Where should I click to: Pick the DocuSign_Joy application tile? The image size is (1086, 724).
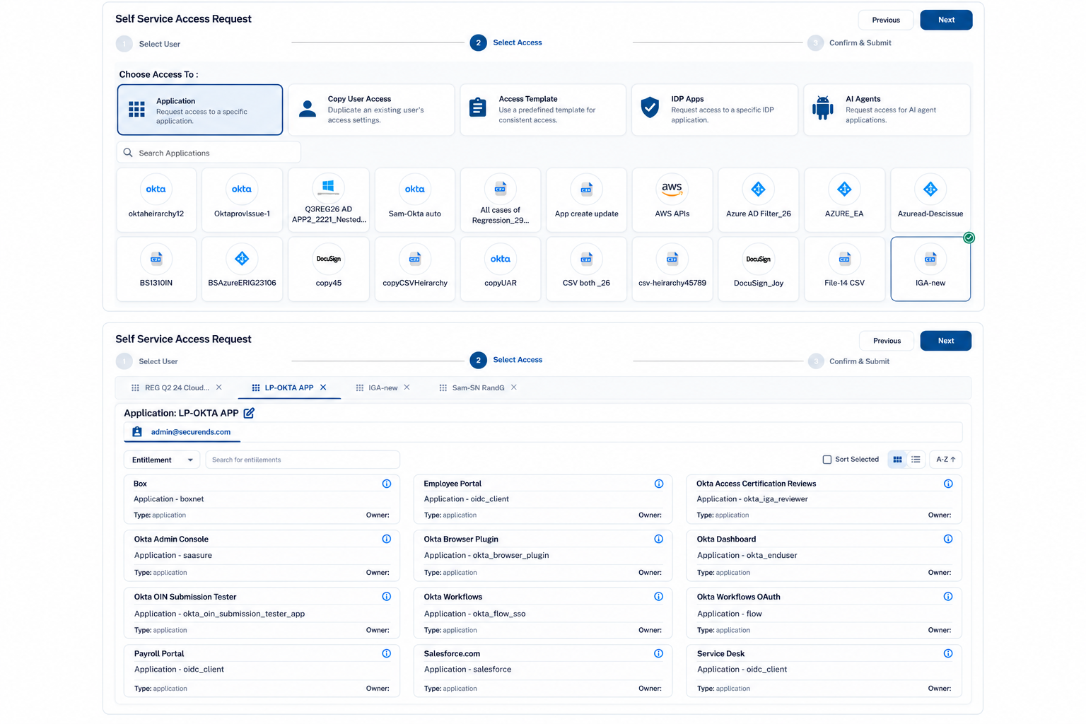point(758,269)
